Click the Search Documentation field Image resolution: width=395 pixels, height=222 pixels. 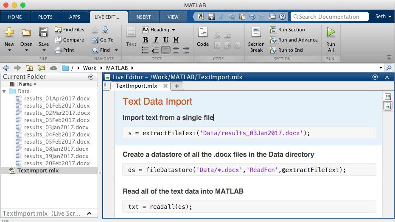[329, 17]
